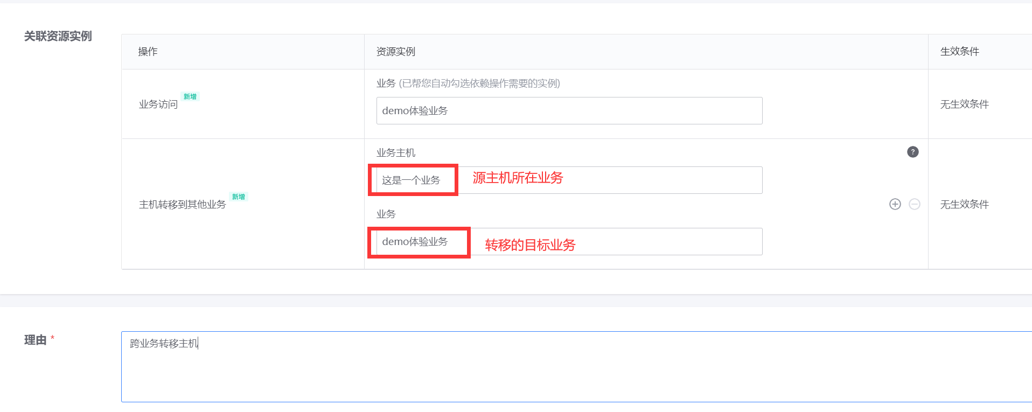Open the 这是一个业务 source business selector

coord(569,180)
